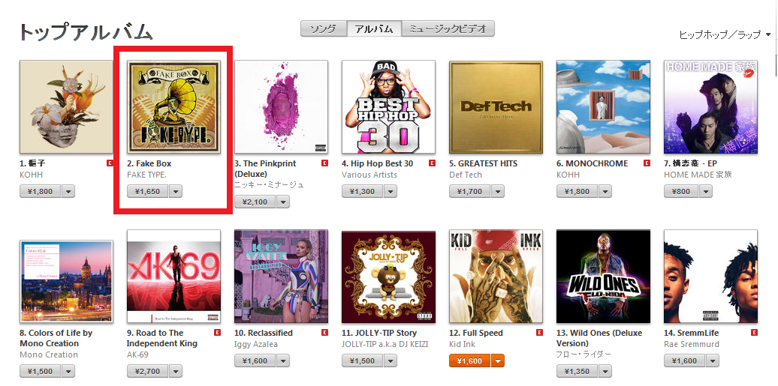Open options arrow next to Pinkprint ¥2,100
Image resolution: width=778 pixels, height=386 pixels.
(283, 202)
